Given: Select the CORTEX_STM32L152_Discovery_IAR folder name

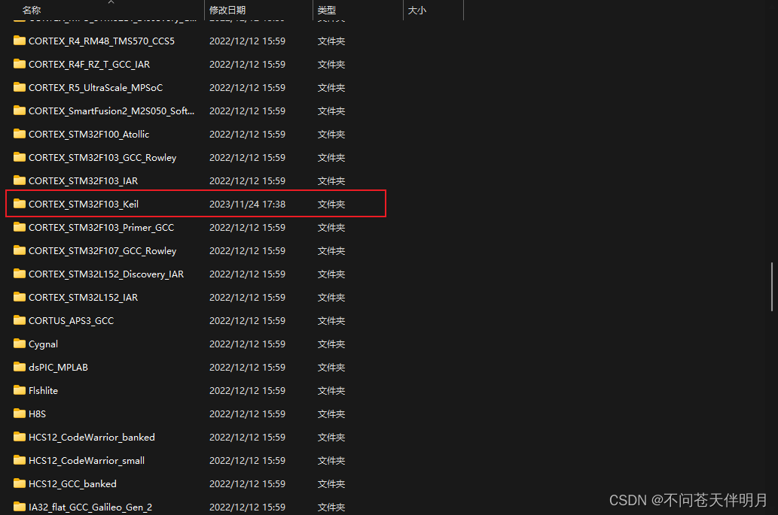Looking at the screenshot, I should (106, 274).
